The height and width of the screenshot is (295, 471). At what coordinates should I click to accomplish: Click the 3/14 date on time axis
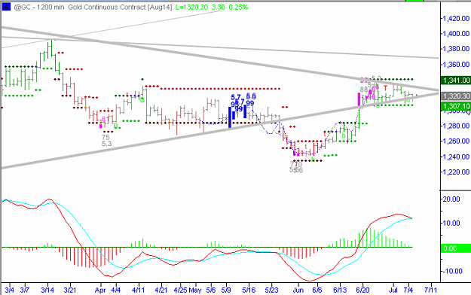pos(47,290)
